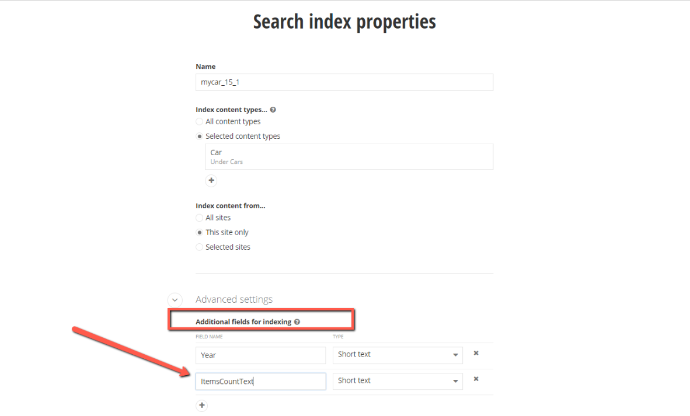Open the Type dropdown for the Year field

[398, 355]
